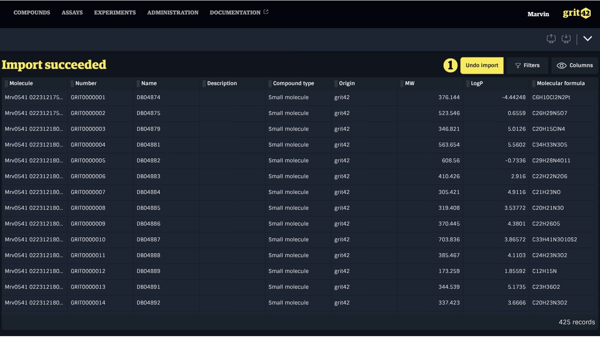Toggle column visibility via Columns eye icon

[x=561, y=65]
